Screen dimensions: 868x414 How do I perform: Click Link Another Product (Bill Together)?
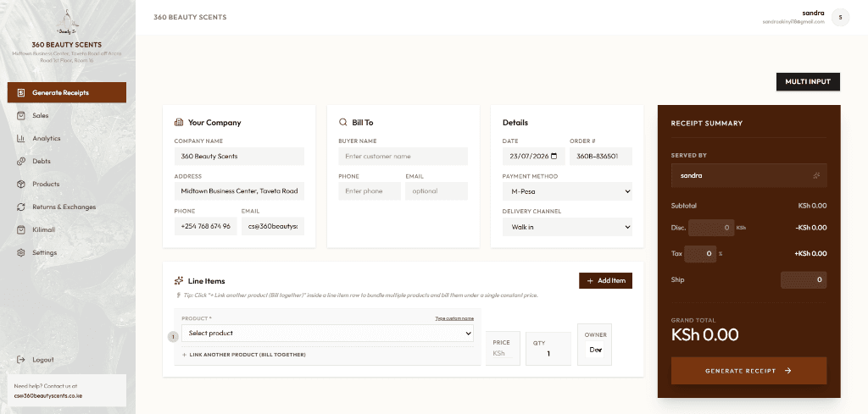[243, 354]
